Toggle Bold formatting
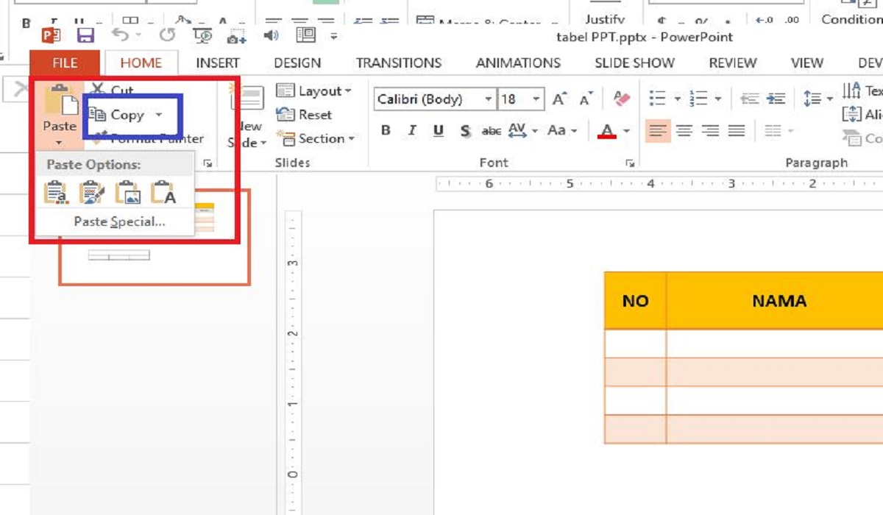 tap(386, 131)
